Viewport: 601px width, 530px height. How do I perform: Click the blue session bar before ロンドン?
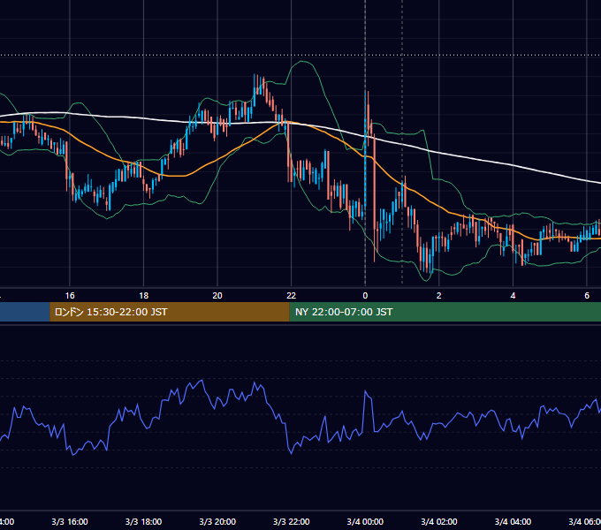[x=25, y=312]
